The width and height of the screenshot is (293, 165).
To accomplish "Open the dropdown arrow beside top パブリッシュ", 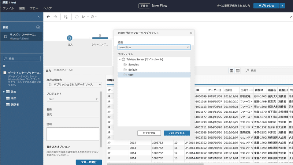I will tap(282, 6).
